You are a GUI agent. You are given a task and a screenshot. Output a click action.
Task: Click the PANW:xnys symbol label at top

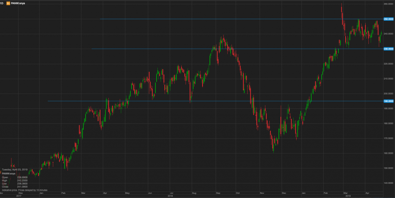(x=18, y=3)
